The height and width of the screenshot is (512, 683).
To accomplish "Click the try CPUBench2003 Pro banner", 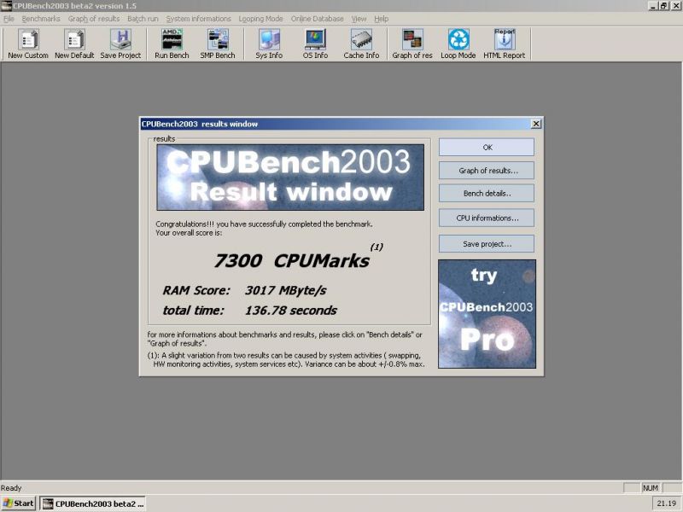I will tap(487, 314).
